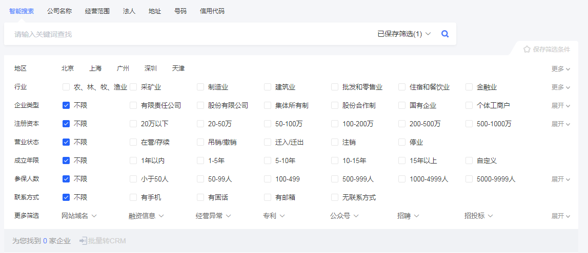Expand 展开 in the 更多筛选 row
Screen dimensions: 588x253
pyautogui.click(x=561, y=216)
